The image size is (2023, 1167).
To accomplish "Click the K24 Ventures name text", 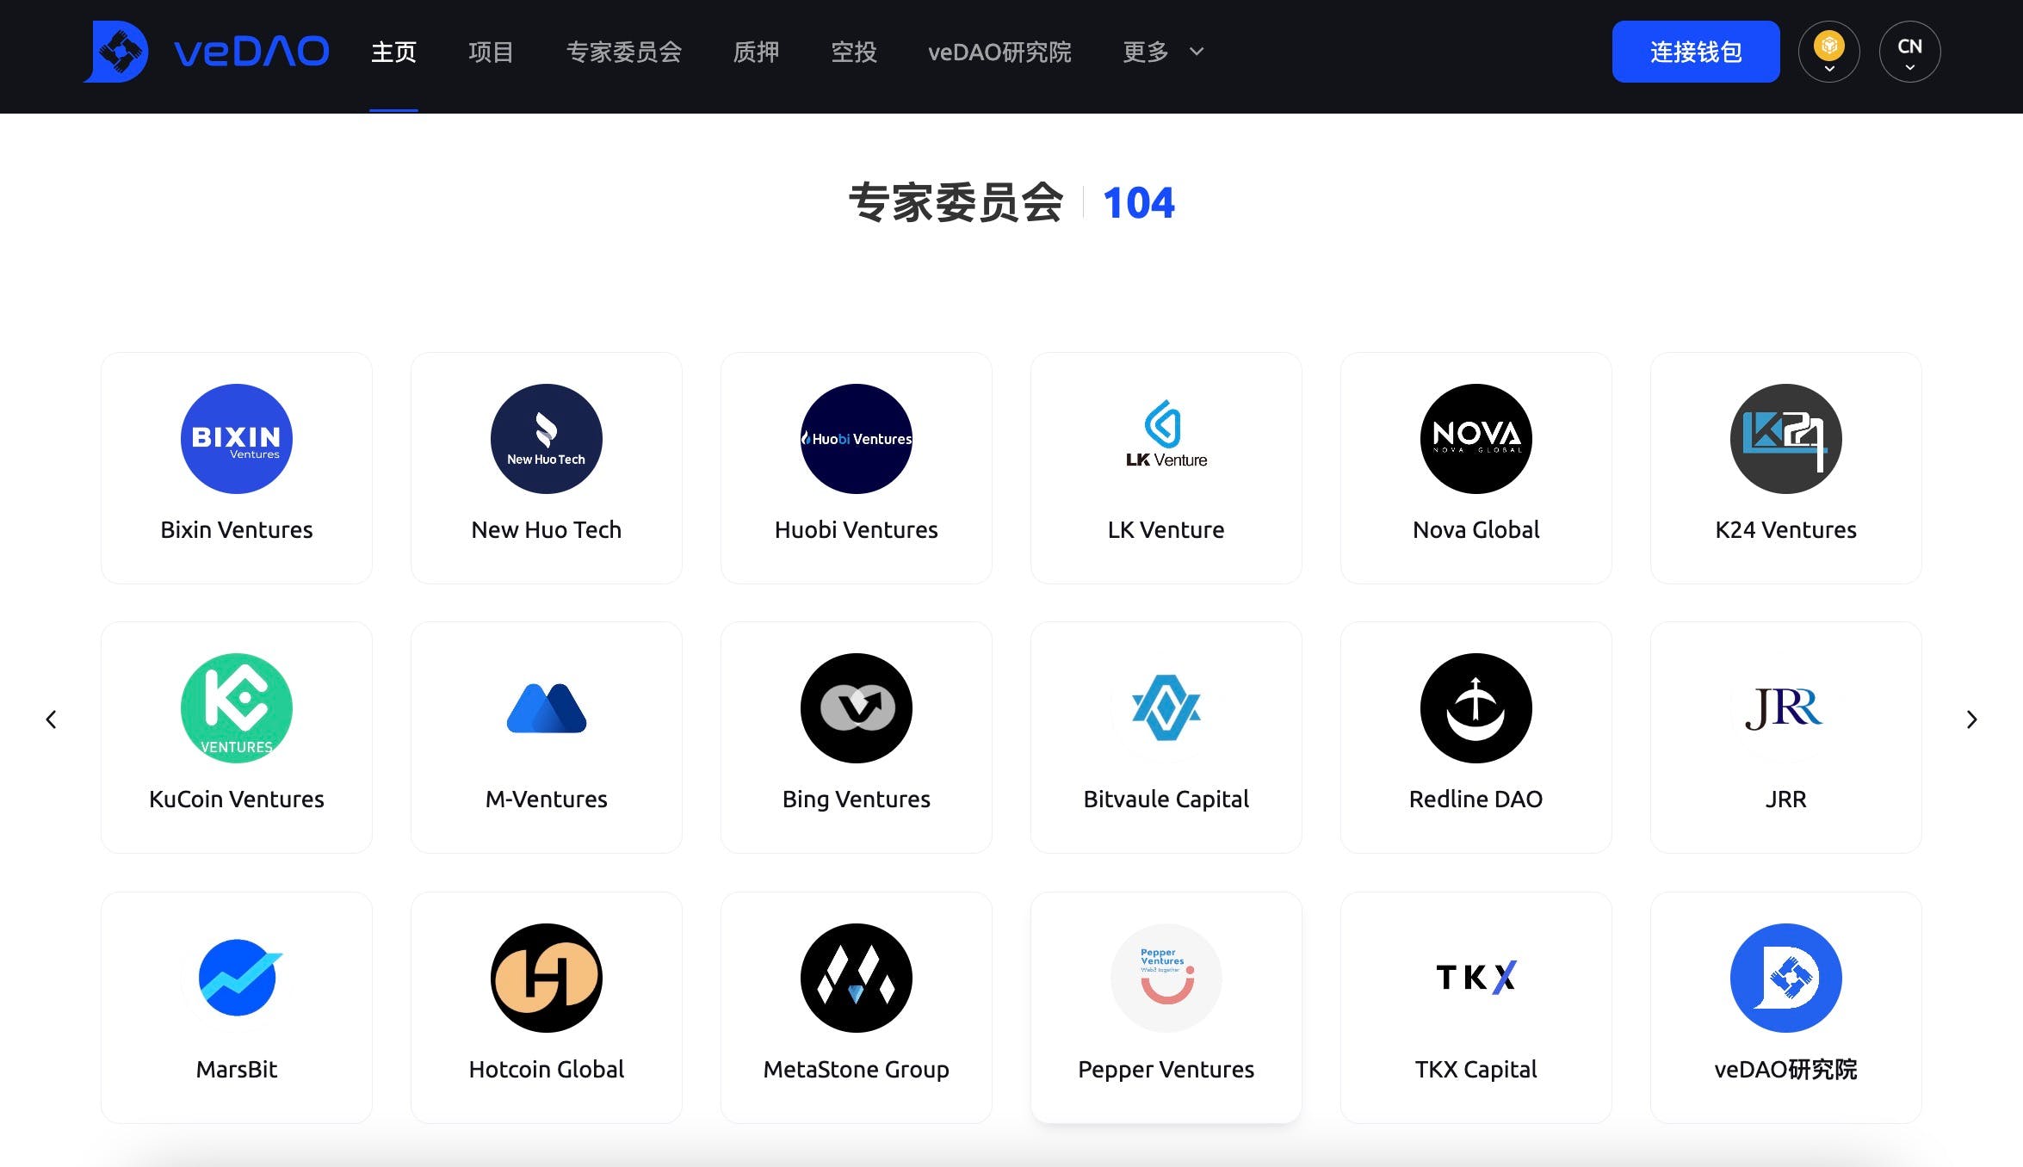I will click(x=1786, y=529).
